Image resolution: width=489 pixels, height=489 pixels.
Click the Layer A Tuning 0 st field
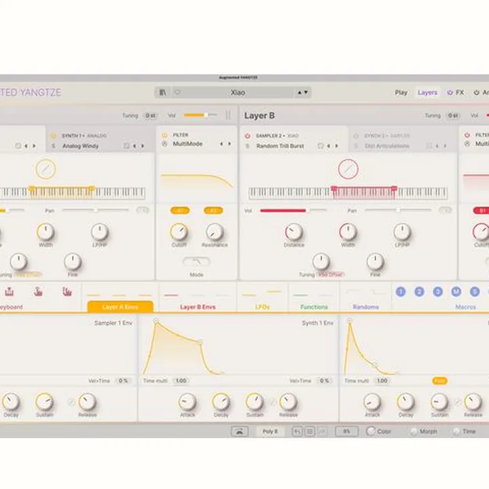150,115
